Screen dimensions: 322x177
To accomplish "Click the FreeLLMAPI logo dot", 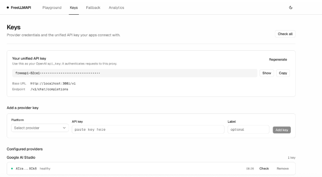I will 8,8.
